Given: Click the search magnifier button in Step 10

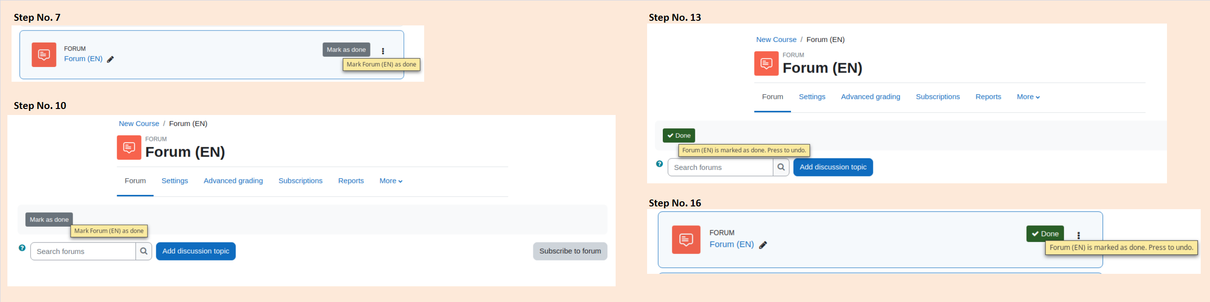Looking at the screenshot, I should (x=144, y=251).
